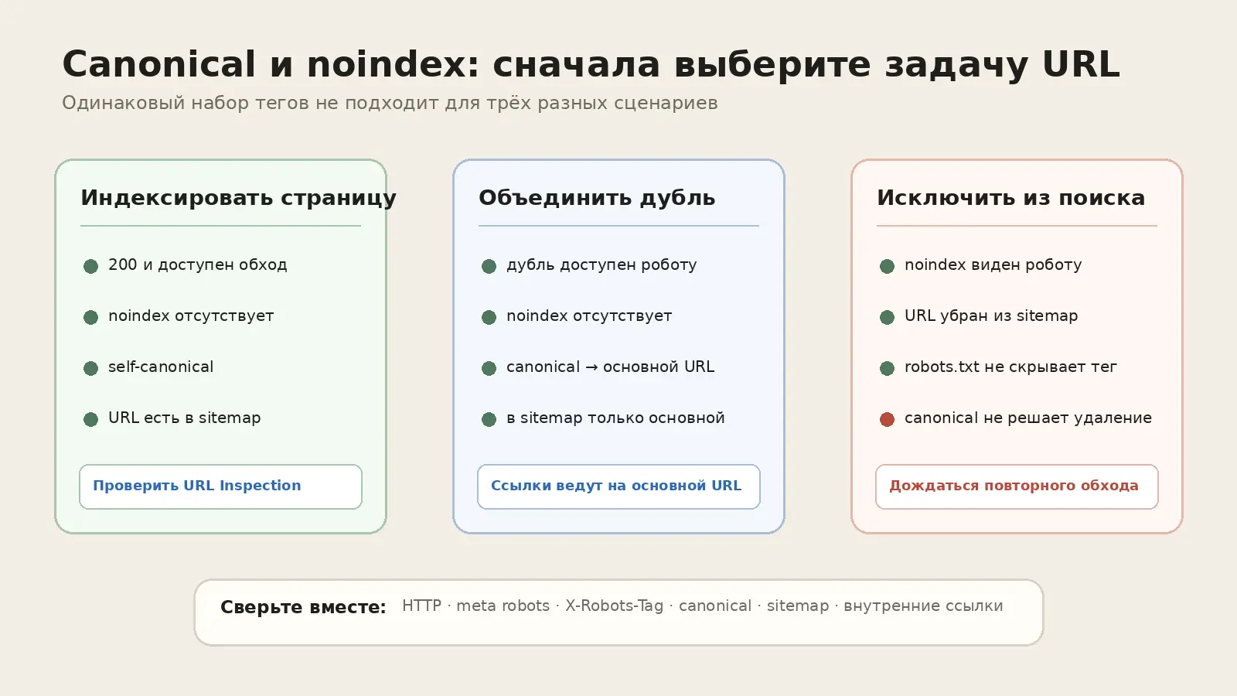Click the slide title "Canonical и noindex"
1237x696 pixels.
tap(591, 64)
